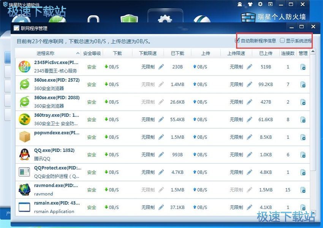Open the user account icon in firewall title bar
Viewport: 323px width, 228px height.
(x=240, y=4)
